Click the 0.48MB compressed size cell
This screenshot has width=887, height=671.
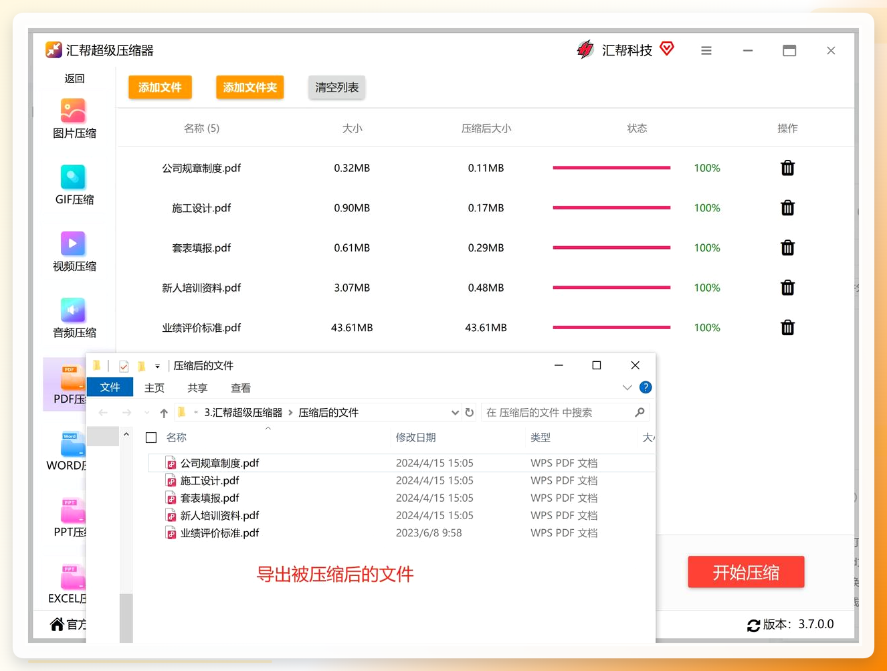[486, 288]
